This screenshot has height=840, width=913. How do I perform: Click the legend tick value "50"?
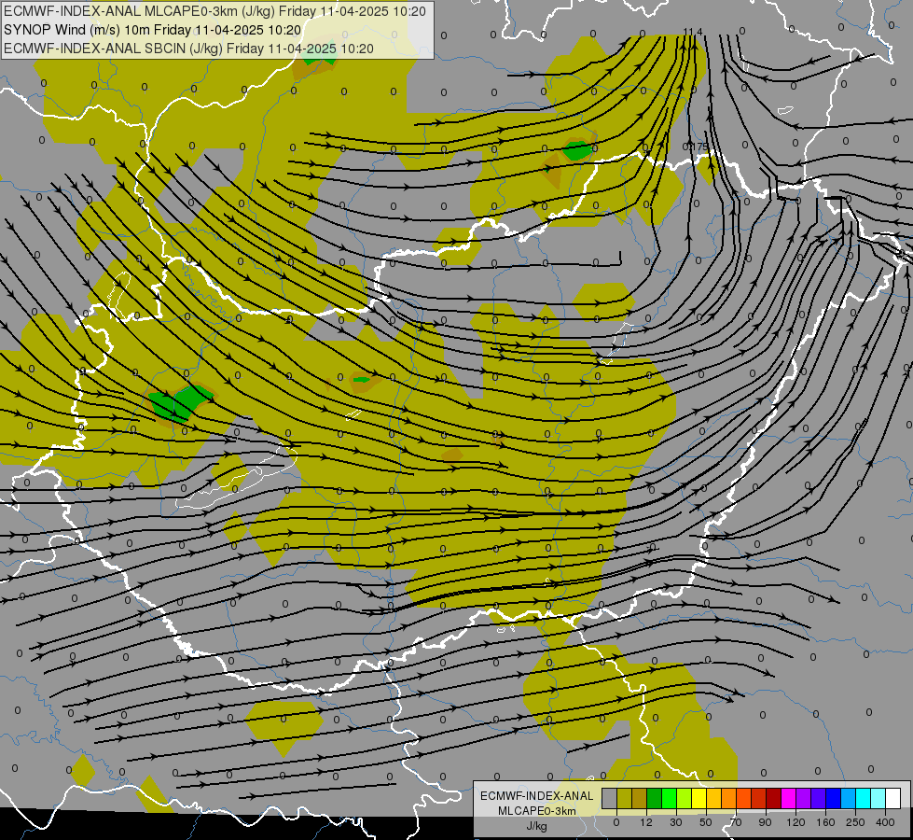coord(706,822)
